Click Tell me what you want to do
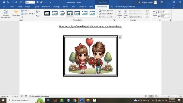This screenshot has height=103, width=183. pos(125,7)
